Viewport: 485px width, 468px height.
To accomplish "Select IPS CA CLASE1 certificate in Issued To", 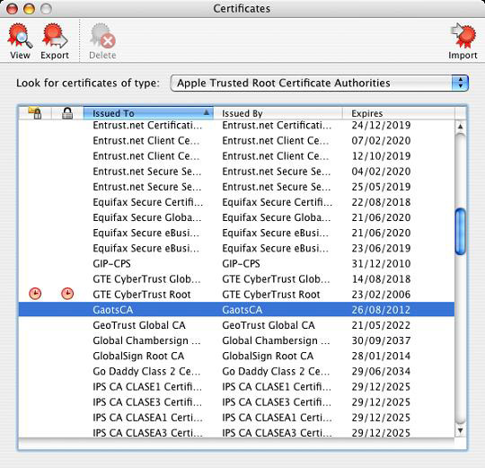I will (x=147, y=386).
